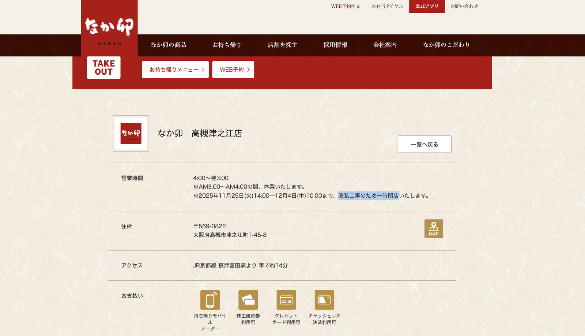This screenshot has width=585, height=336.
Task: Click the 公式アプリ button
Action: 427,6
